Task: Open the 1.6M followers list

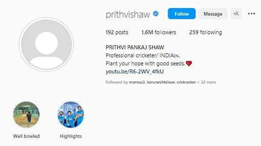Action: (x=159, y=32)
